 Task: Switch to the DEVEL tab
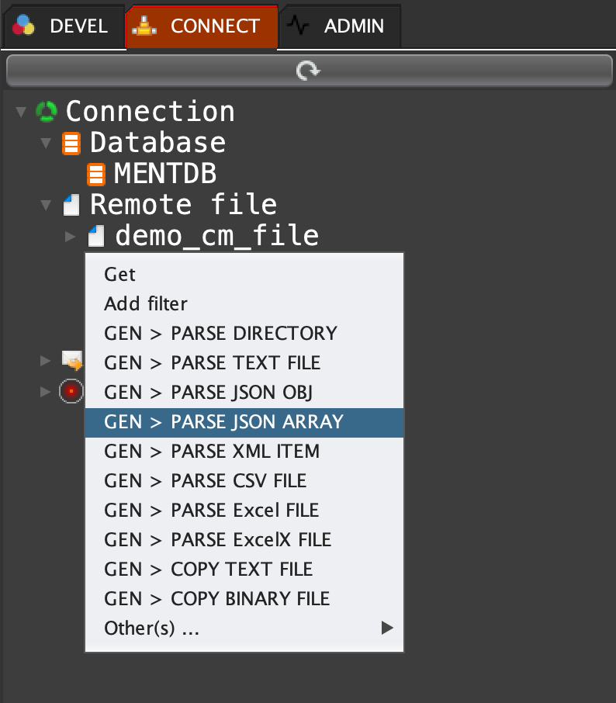[x=63, y=26]
